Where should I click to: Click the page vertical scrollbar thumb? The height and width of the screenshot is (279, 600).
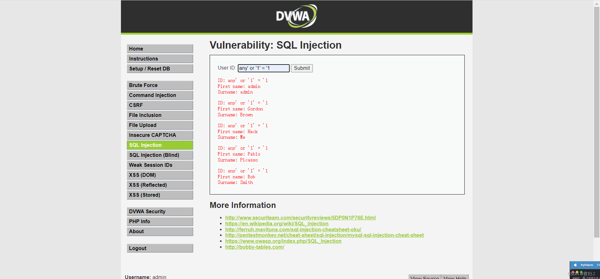pyautogui.click(x=597, y=122)
